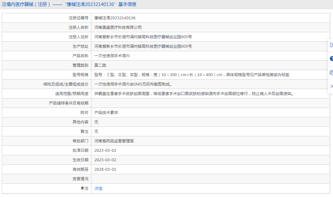333x197 pixels.
Task: Select registration number 豫械注准20232140136 in table
Action: pyautogui.click(x=115, y=18)
